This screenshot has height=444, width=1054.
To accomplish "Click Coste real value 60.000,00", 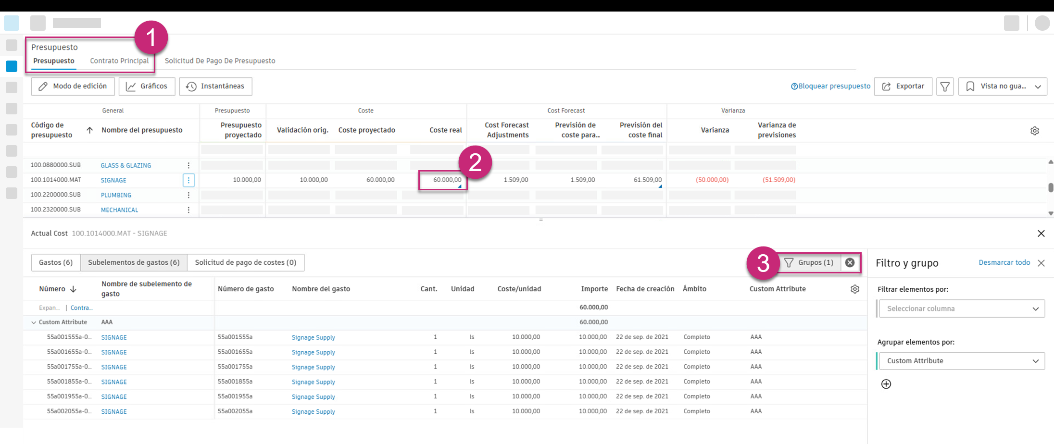I will tap(447, 180).
